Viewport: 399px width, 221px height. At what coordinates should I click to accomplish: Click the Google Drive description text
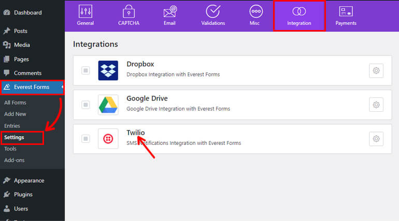coord(178,109)
